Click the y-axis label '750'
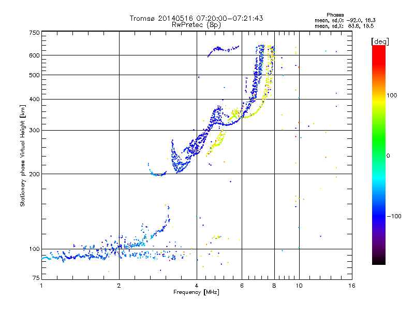 (x=34, y=33)
